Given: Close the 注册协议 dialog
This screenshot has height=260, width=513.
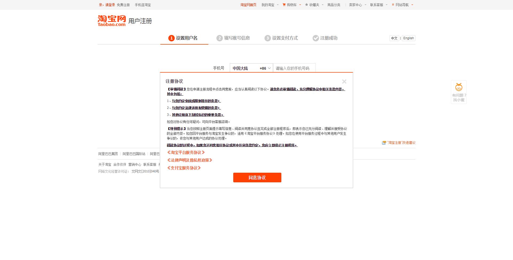Looking at the screenshot, I should pos(344,81).
